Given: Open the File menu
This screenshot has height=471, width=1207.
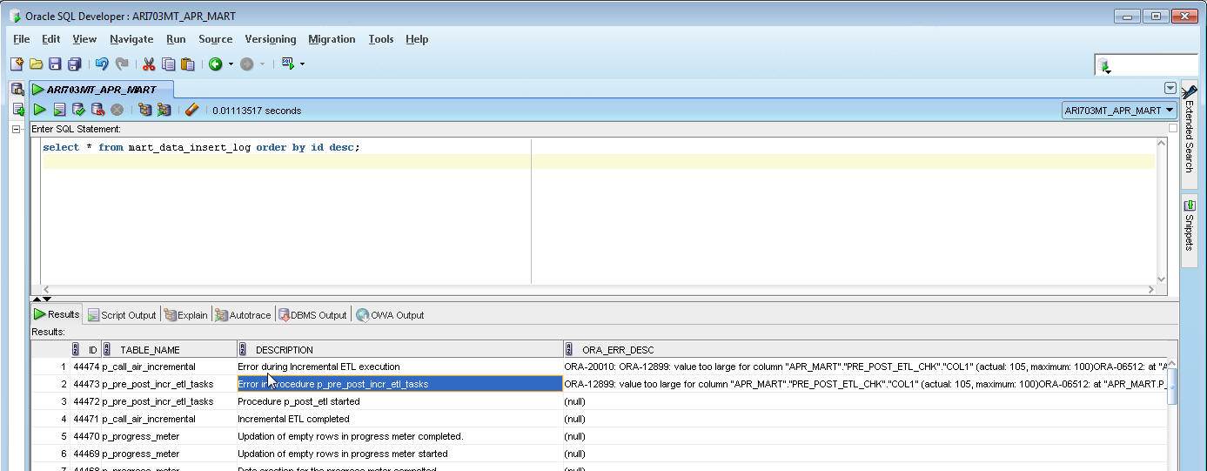Looking at the screenshot, I should (x=22, y=39).
